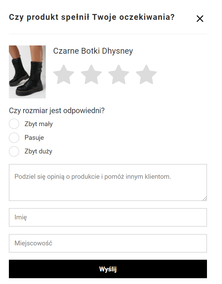Focus the "Miejscowość" input field
Image resolution: width=222 pixels, height=284 pixels.
[x=108, y=243]
